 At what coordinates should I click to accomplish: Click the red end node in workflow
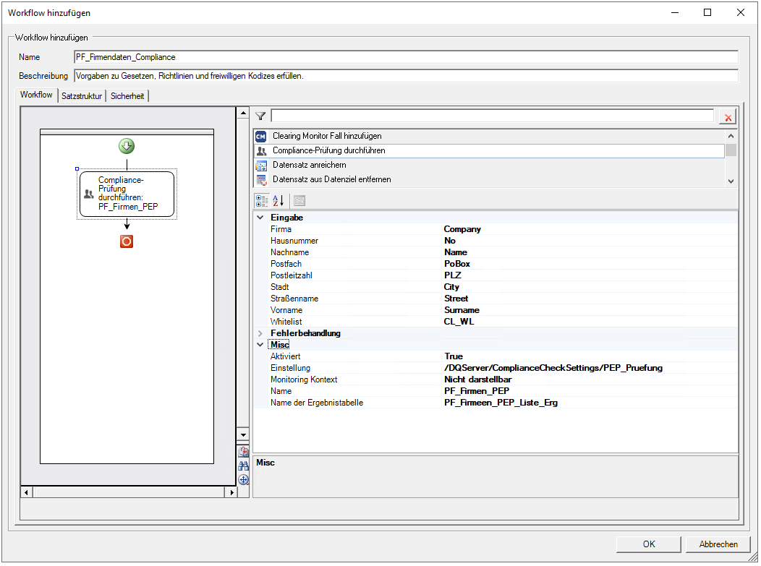coord(127,241)
